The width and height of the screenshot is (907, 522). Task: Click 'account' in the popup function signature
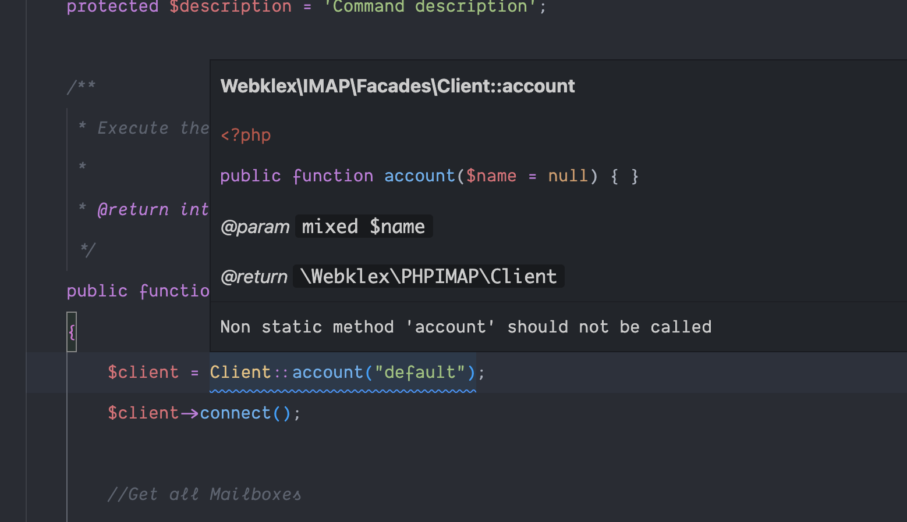419,176
